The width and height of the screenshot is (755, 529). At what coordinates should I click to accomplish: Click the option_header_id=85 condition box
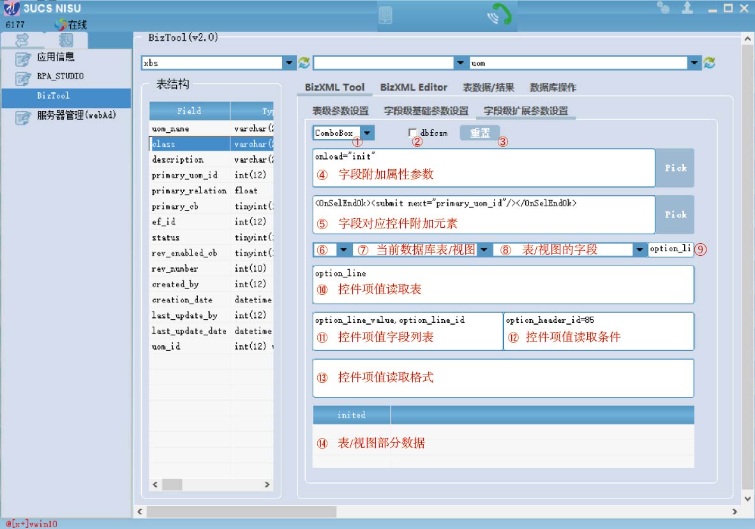tap(599, 331)
